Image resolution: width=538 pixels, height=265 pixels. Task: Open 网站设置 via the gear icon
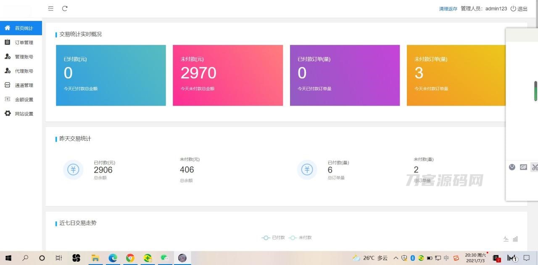7,114
